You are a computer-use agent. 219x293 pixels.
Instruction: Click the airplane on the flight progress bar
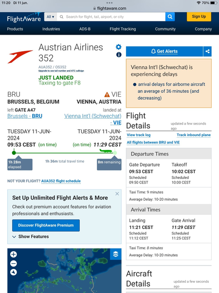click(106, 150)
